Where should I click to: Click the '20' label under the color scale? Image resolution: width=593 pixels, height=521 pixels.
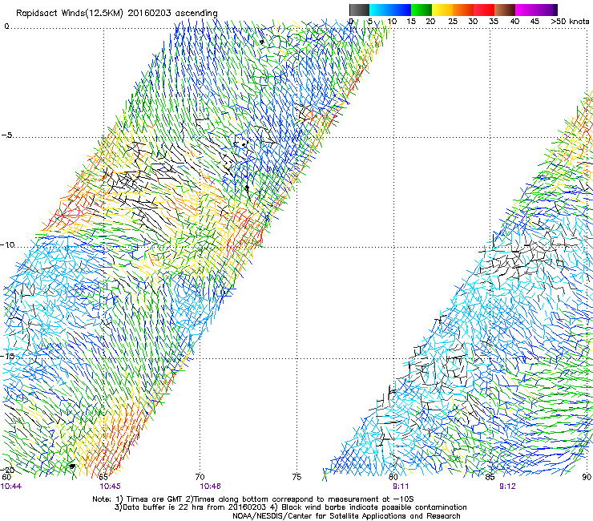431,22
